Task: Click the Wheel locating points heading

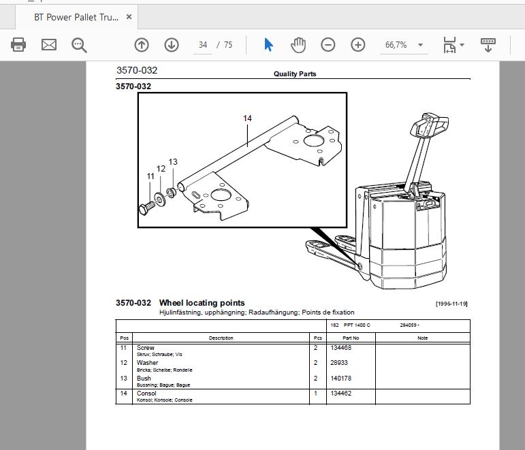Action: (x=202, y=303)
